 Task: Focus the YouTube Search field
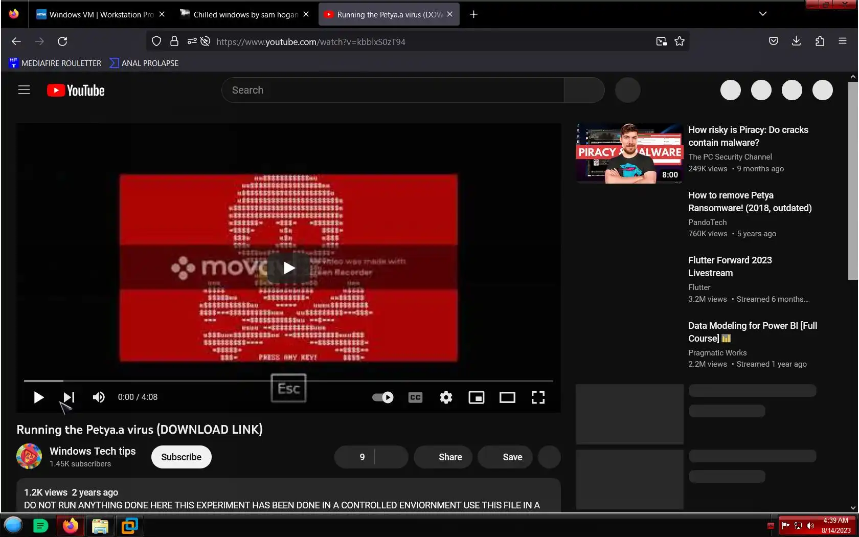point(393,90)
